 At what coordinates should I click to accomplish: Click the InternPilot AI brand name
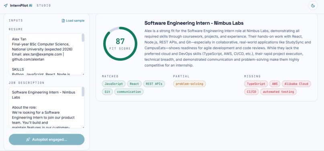[x=21, y=6]
